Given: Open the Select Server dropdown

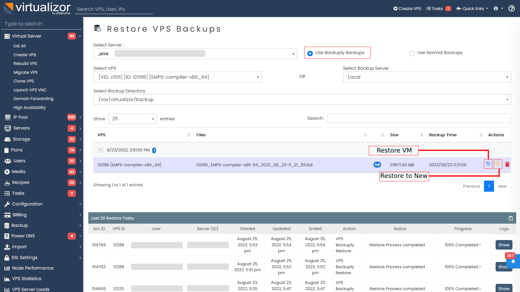Looking at the screenshot, I should (x=195, y=54).
